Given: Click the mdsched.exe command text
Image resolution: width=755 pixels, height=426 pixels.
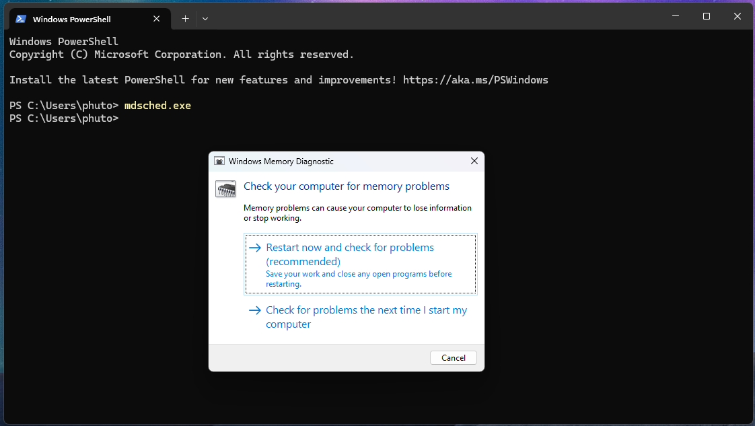Looking at the screenshot, I should [x=157, y=106].
